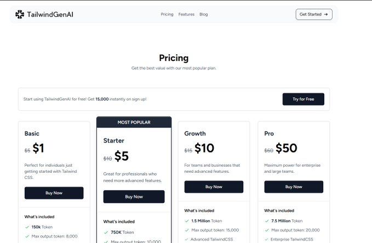Click the TailwindGenAI brand name
Image resolution: width=372 pixels, height=243 pixels.
50,14
